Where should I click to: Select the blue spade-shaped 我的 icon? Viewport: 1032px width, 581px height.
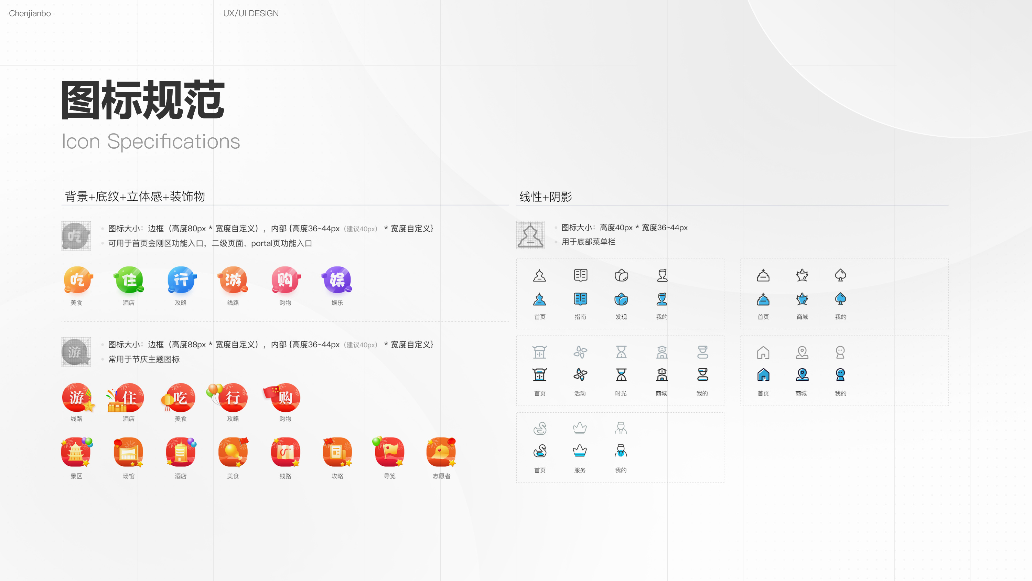pos(840,299)
